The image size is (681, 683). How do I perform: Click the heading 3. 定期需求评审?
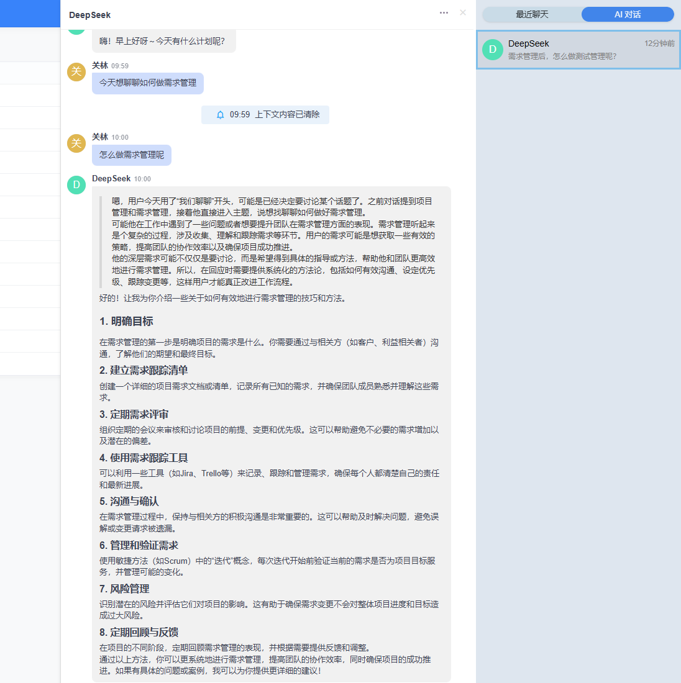click(x=134, y=414)
